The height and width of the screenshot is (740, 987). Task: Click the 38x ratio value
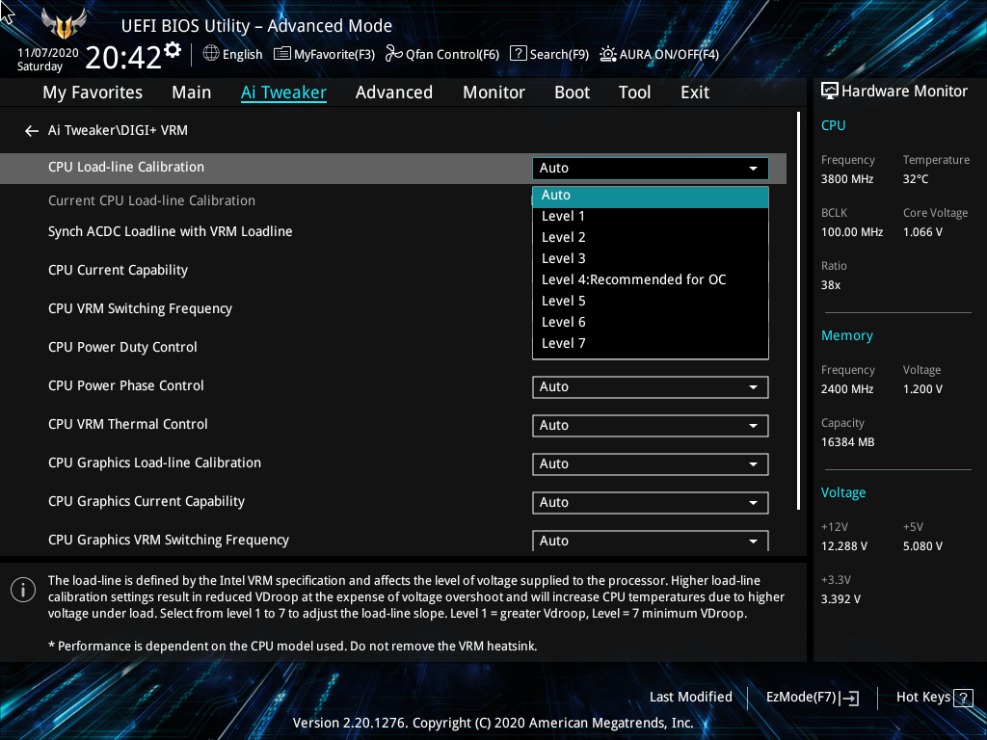(830, 285)
